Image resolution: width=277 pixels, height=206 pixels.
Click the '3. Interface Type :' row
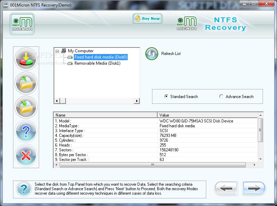(x=155, y=131)
